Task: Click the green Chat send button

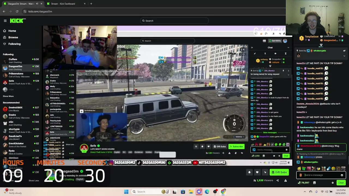Action: [341, 183]
